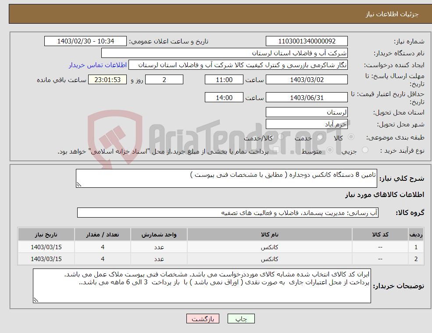
Task: Click the unit عدد in row 1
Action: click(159, 247)
